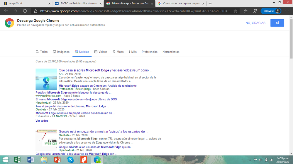This screenshot has height=164, width=293.
Task: Open the InPrivate profile button
Action: (271, 11)
